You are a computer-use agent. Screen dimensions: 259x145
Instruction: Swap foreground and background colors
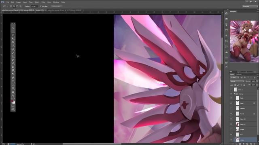click(x=14, y=99)
